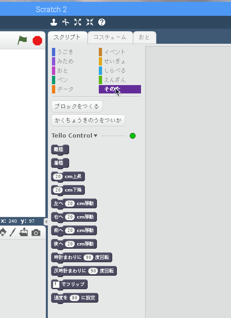Select the Shrink sprite tool

click(90, 22)
